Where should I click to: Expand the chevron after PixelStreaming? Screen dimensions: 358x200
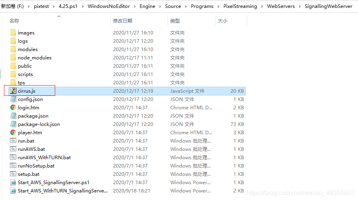point(262,6)
